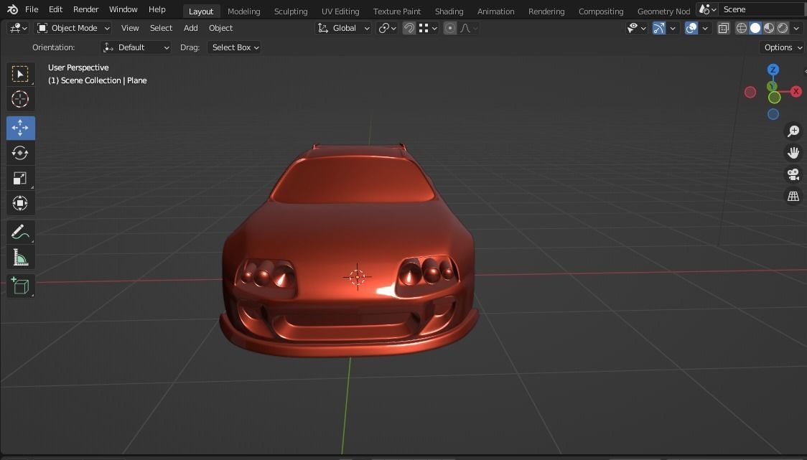Toggle show overlays button
Image resolution: width=807 pixels, height=460 pixels.
691,28
